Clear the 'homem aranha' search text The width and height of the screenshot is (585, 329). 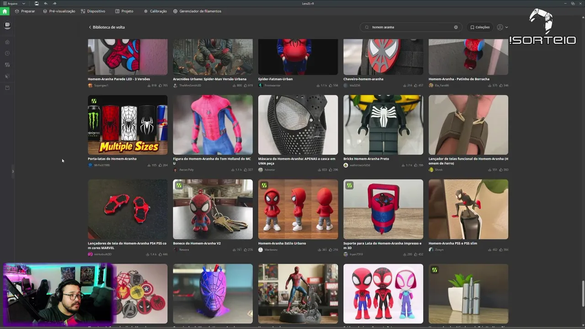point(456,27)
